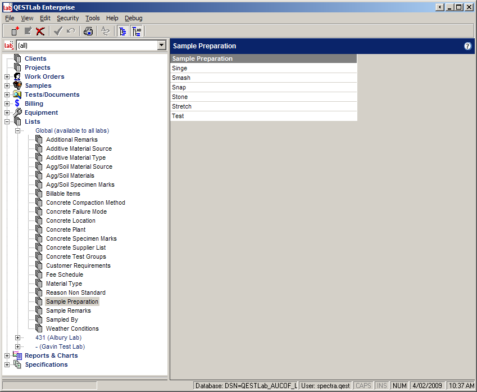Click the Print toolbar icon

click(x=88, y=31)
